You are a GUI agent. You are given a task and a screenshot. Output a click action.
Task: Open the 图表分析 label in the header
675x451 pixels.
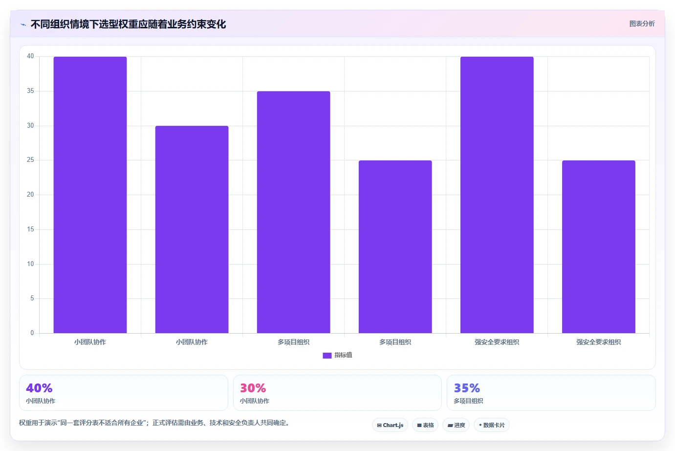click(642, 23)
